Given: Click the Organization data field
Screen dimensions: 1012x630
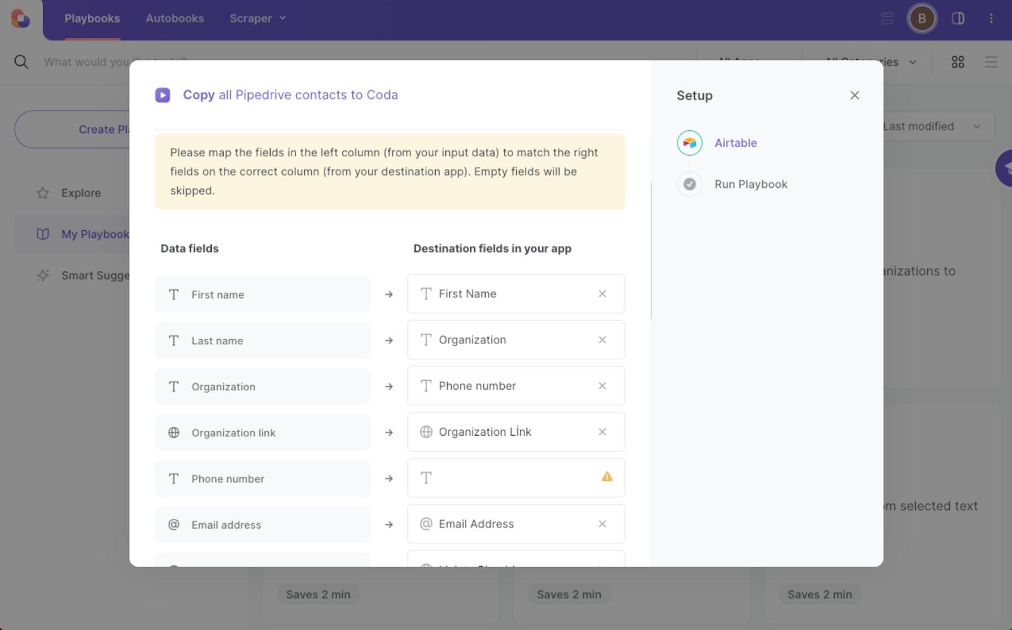Looking at the screenshot, I should click(262, 386).
